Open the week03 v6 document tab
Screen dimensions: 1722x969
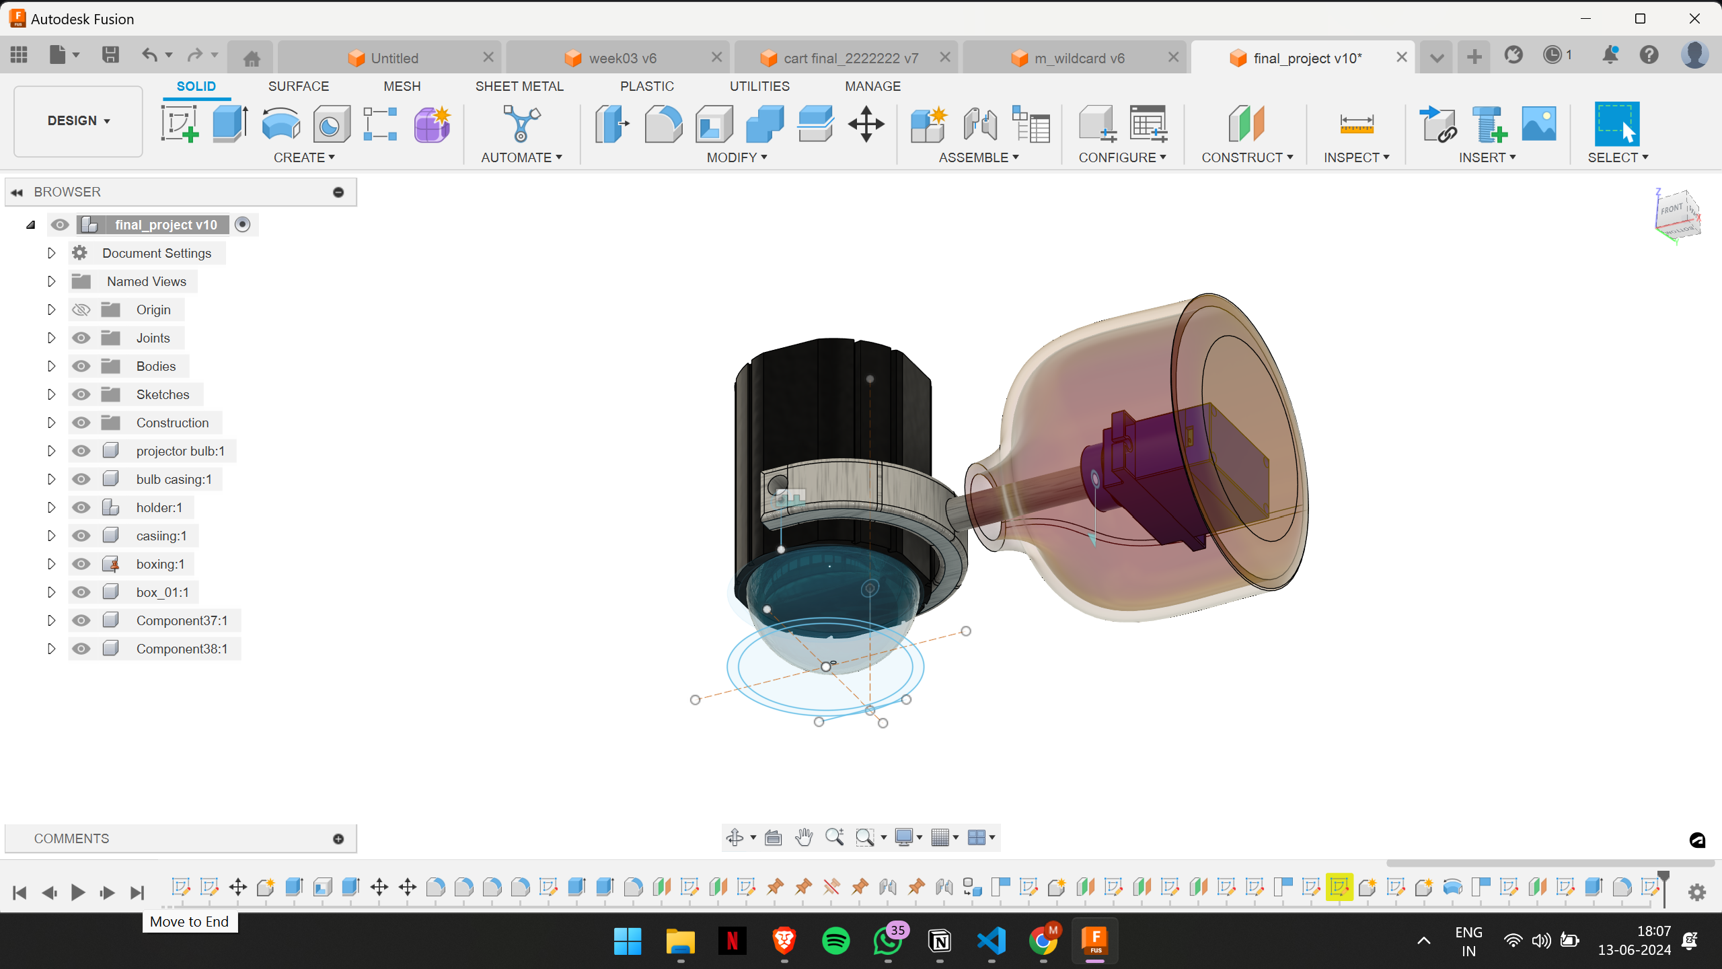coord(618,58)
